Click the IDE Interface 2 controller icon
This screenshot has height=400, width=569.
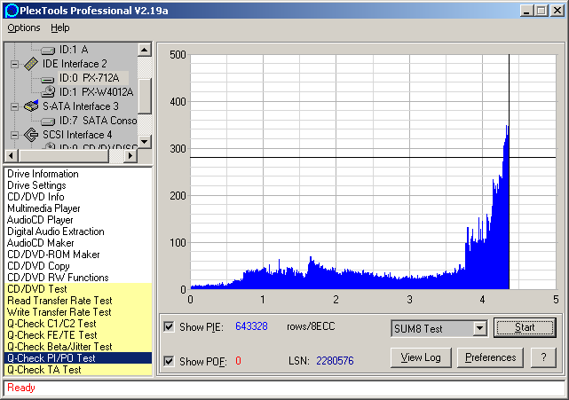pyautogui.click(x=31, y=64)
